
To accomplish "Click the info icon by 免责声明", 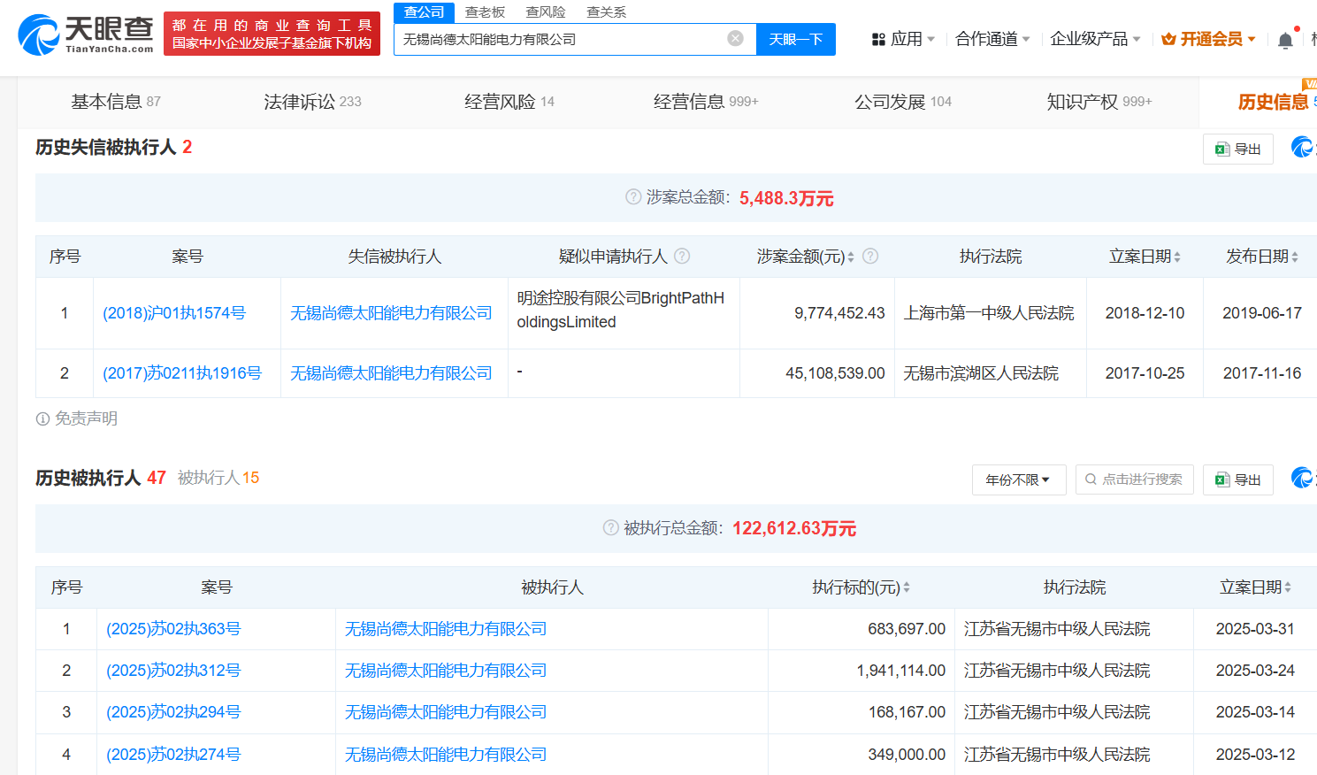I will point(42,418).
